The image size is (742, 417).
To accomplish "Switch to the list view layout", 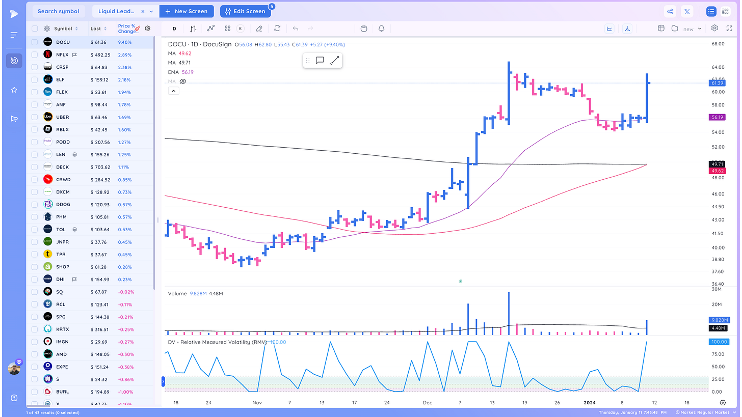I will pyautogui.click(x=711, y=11).
